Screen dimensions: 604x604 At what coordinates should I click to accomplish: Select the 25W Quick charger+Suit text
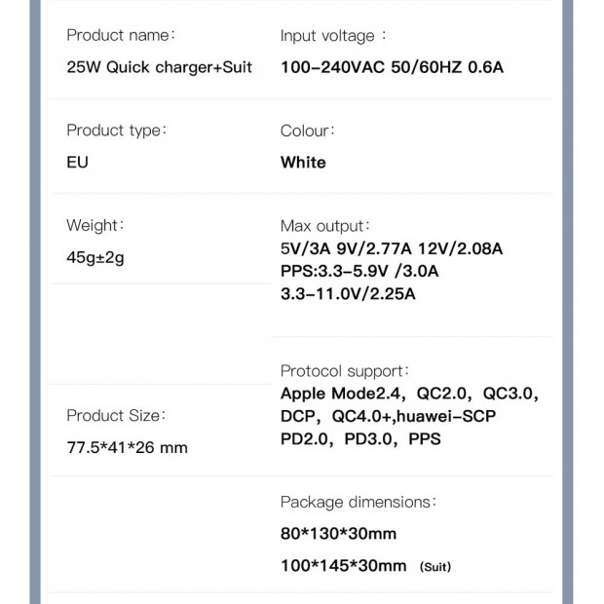coord(160,67)
